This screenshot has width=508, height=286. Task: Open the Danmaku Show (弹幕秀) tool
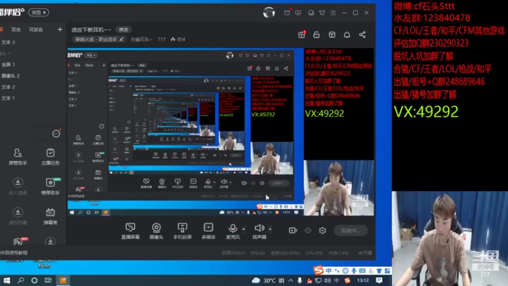pos(50,216)
